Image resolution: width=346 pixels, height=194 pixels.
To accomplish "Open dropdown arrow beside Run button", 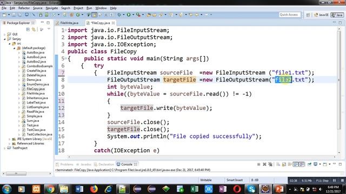I will tap(134, 15).
